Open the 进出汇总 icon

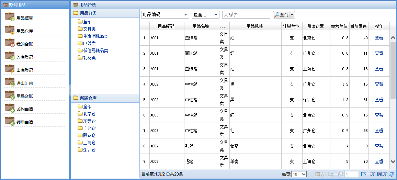(10, 82)
